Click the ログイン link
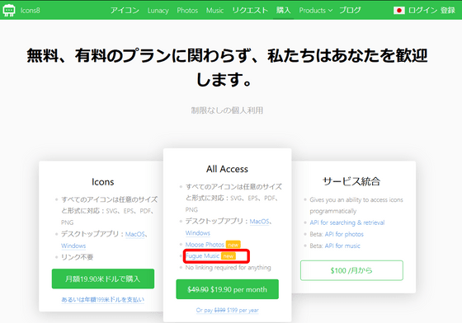462x323 pixels. pos(422,11)
